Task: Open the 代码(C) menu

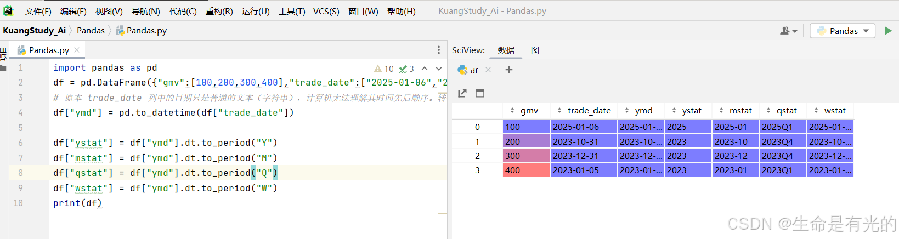Action: point(183,11)
